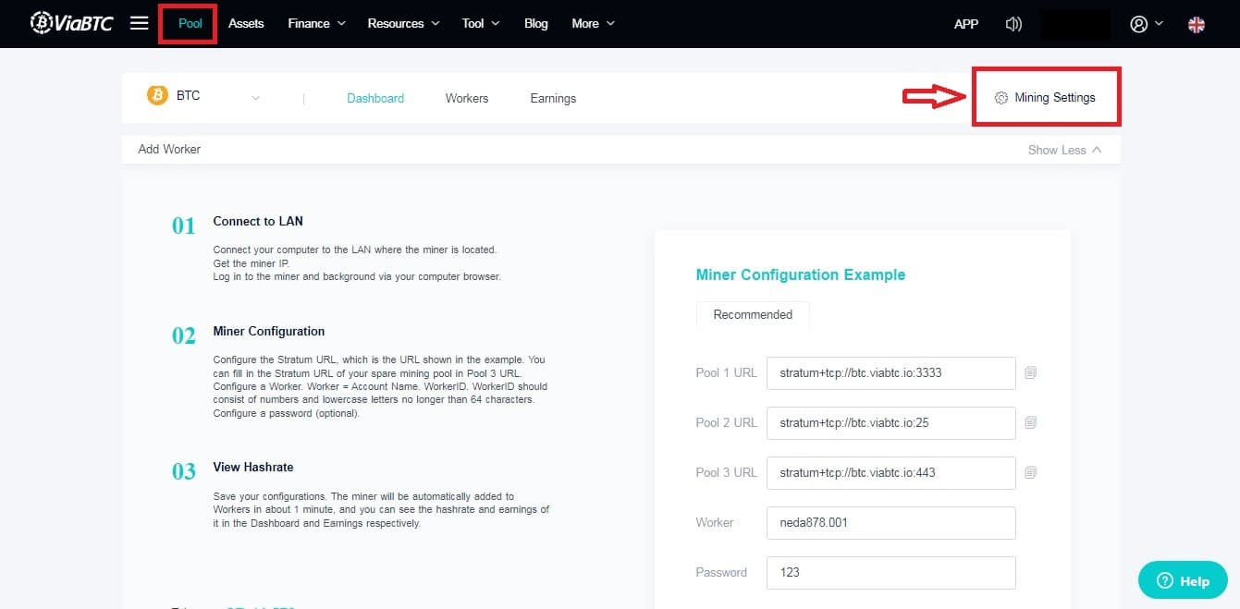Expand the Finance dropdown menu

tap(316, 23)
